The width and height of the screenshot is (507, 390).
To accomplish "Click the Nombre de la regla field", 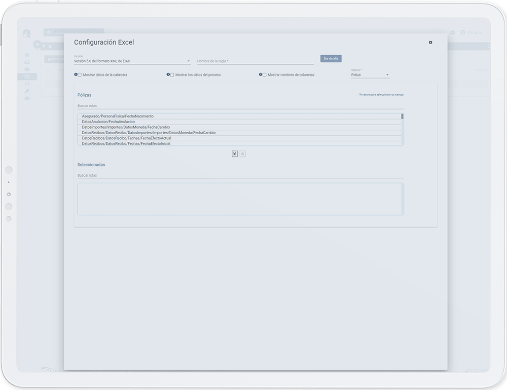I will click(x=255, y=61).
